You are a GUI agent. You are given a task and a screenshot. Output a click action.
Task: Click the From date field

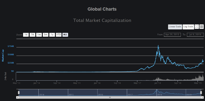click(x=172, y=35)
